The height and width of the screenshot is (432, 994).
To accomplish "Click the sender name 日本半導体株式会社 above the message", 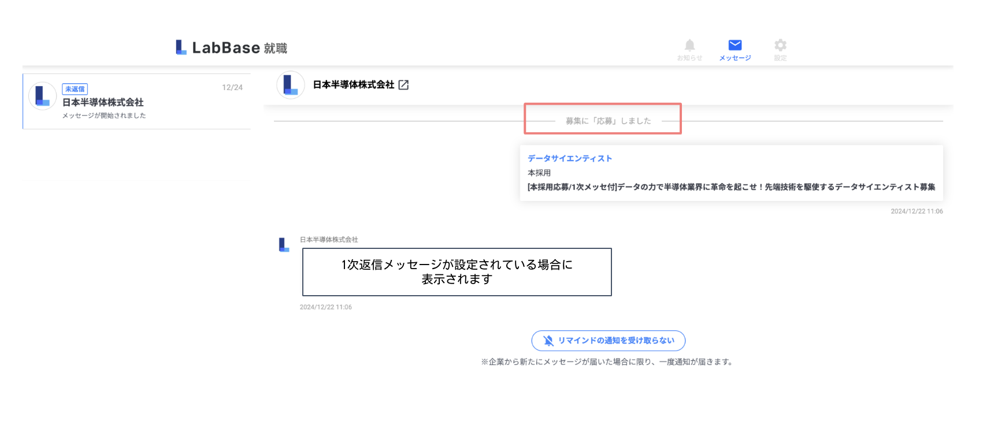I will [x=329, y=240].
